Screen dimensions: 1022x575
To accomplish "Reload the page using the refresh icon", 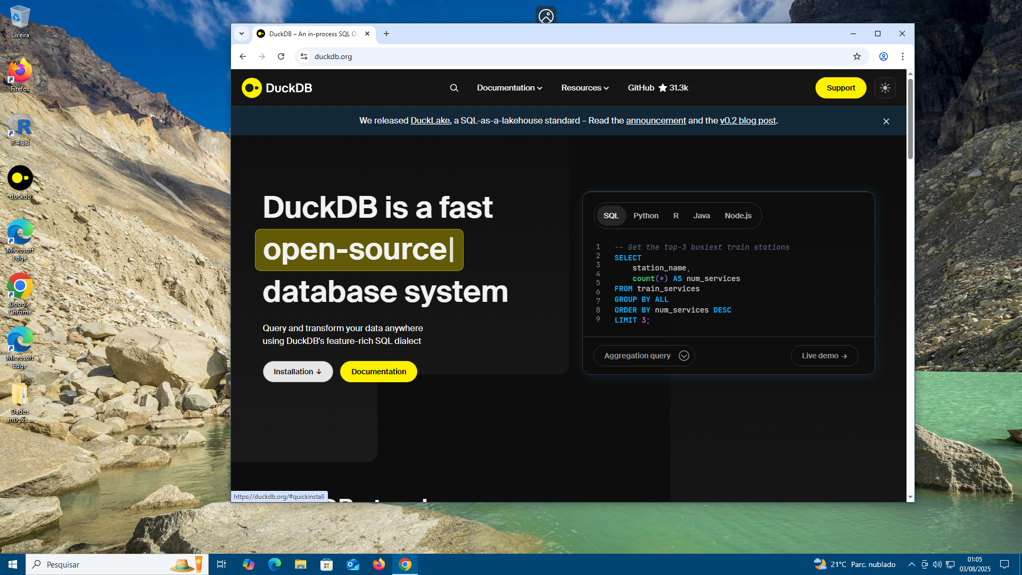I will coord(281,56).
